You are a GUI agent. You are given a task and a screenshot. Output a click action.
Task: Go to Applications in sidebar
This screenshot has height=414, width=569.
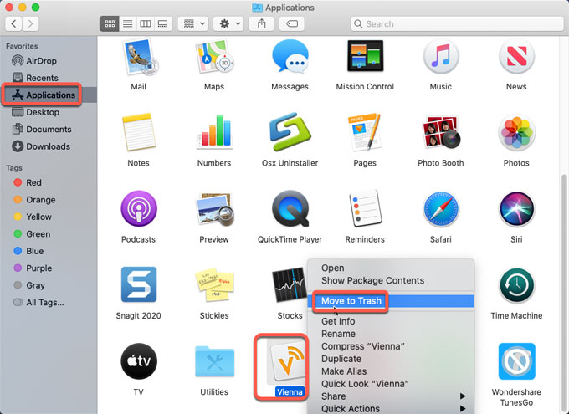[x=50, y=95]
